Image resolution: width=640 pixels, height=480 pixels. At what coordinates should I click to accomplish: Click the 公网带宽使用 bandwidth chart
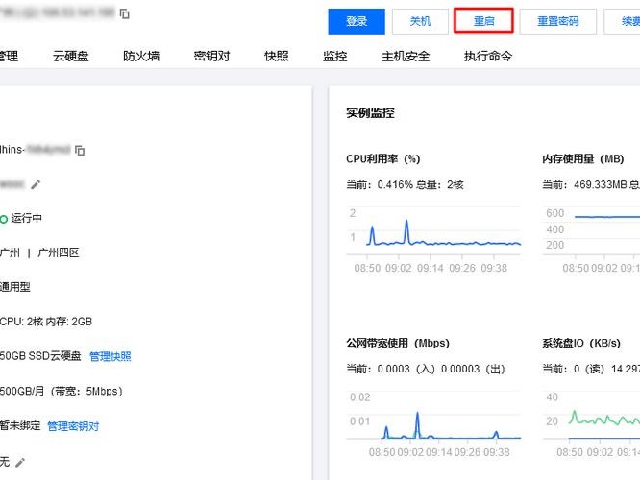[433, 422]
